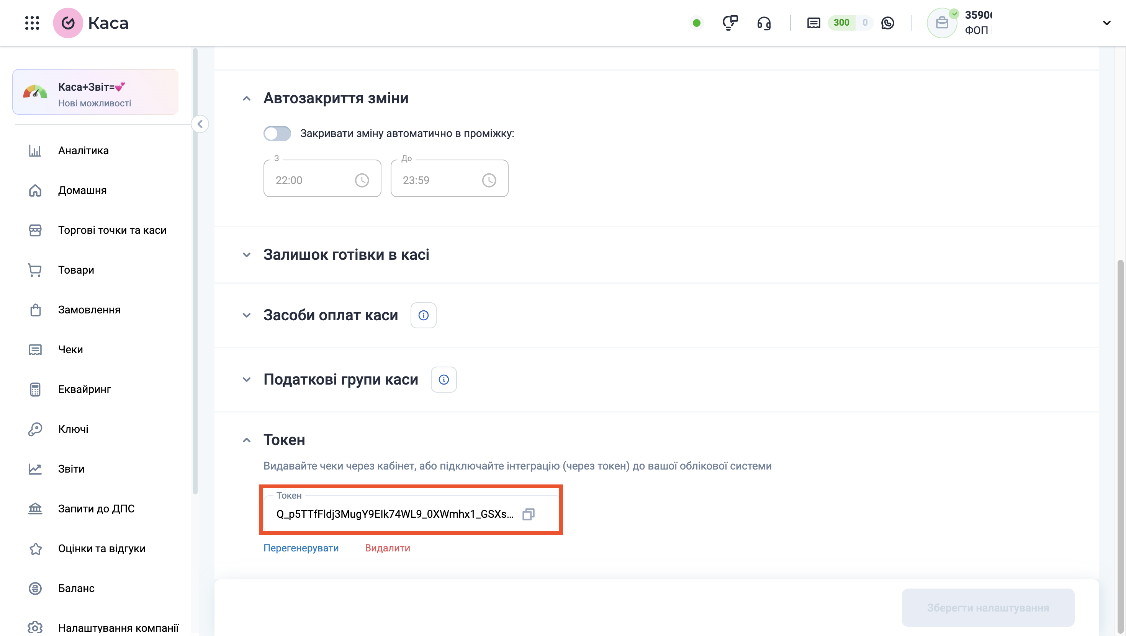The width and height of the screenshot is (1126, 636).
Task: Copy the token using the copy icon
Action: (529, 514)
